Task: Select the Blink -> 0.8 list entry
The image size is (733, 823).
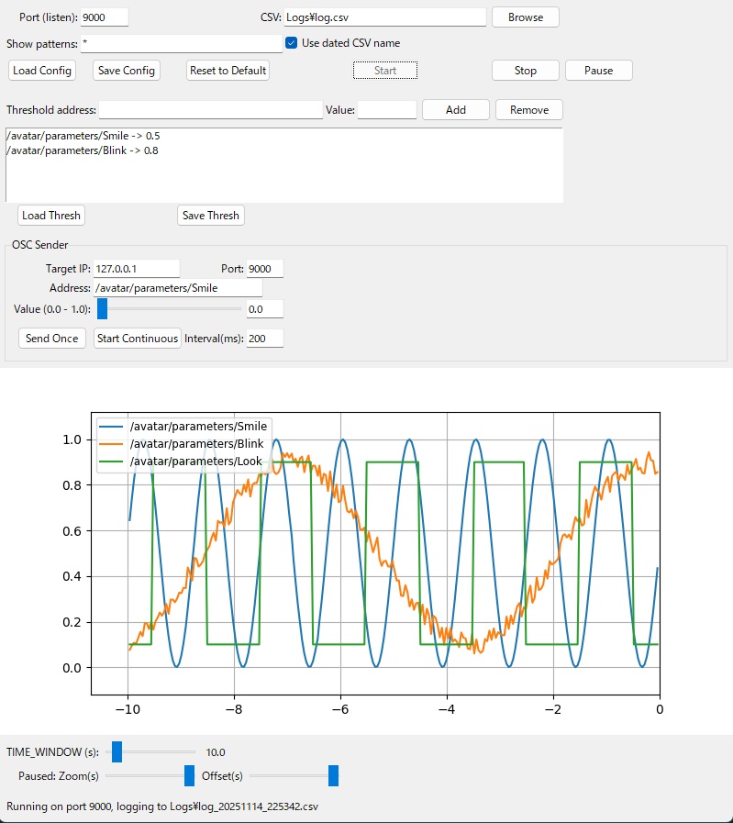Action: point(83,150)
